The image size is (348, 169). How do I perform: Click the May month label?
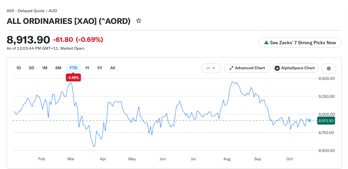pyautogui.click(x=132, y=159)
